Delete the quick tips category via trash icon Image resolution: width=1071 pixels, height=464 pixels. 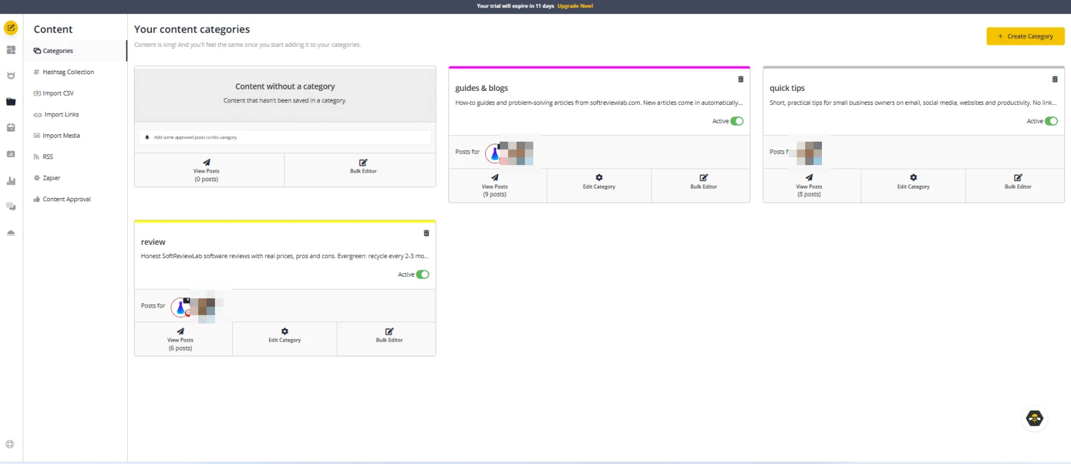click(x=1055, y=79)
